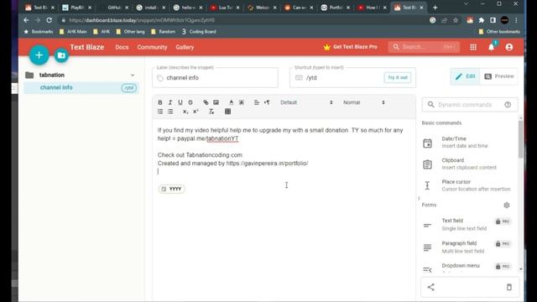This screenshot has height=302, width=537.
Task: Collapse the tabnation folder chevron
Action: pyautogui.click(x=133, y=75)
